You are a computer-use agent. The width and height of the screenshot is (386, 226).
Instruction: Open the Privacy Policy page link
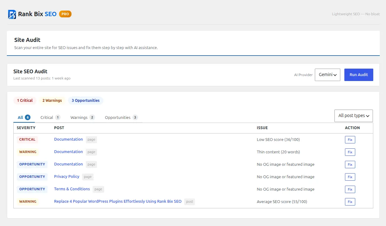[67, 177]
